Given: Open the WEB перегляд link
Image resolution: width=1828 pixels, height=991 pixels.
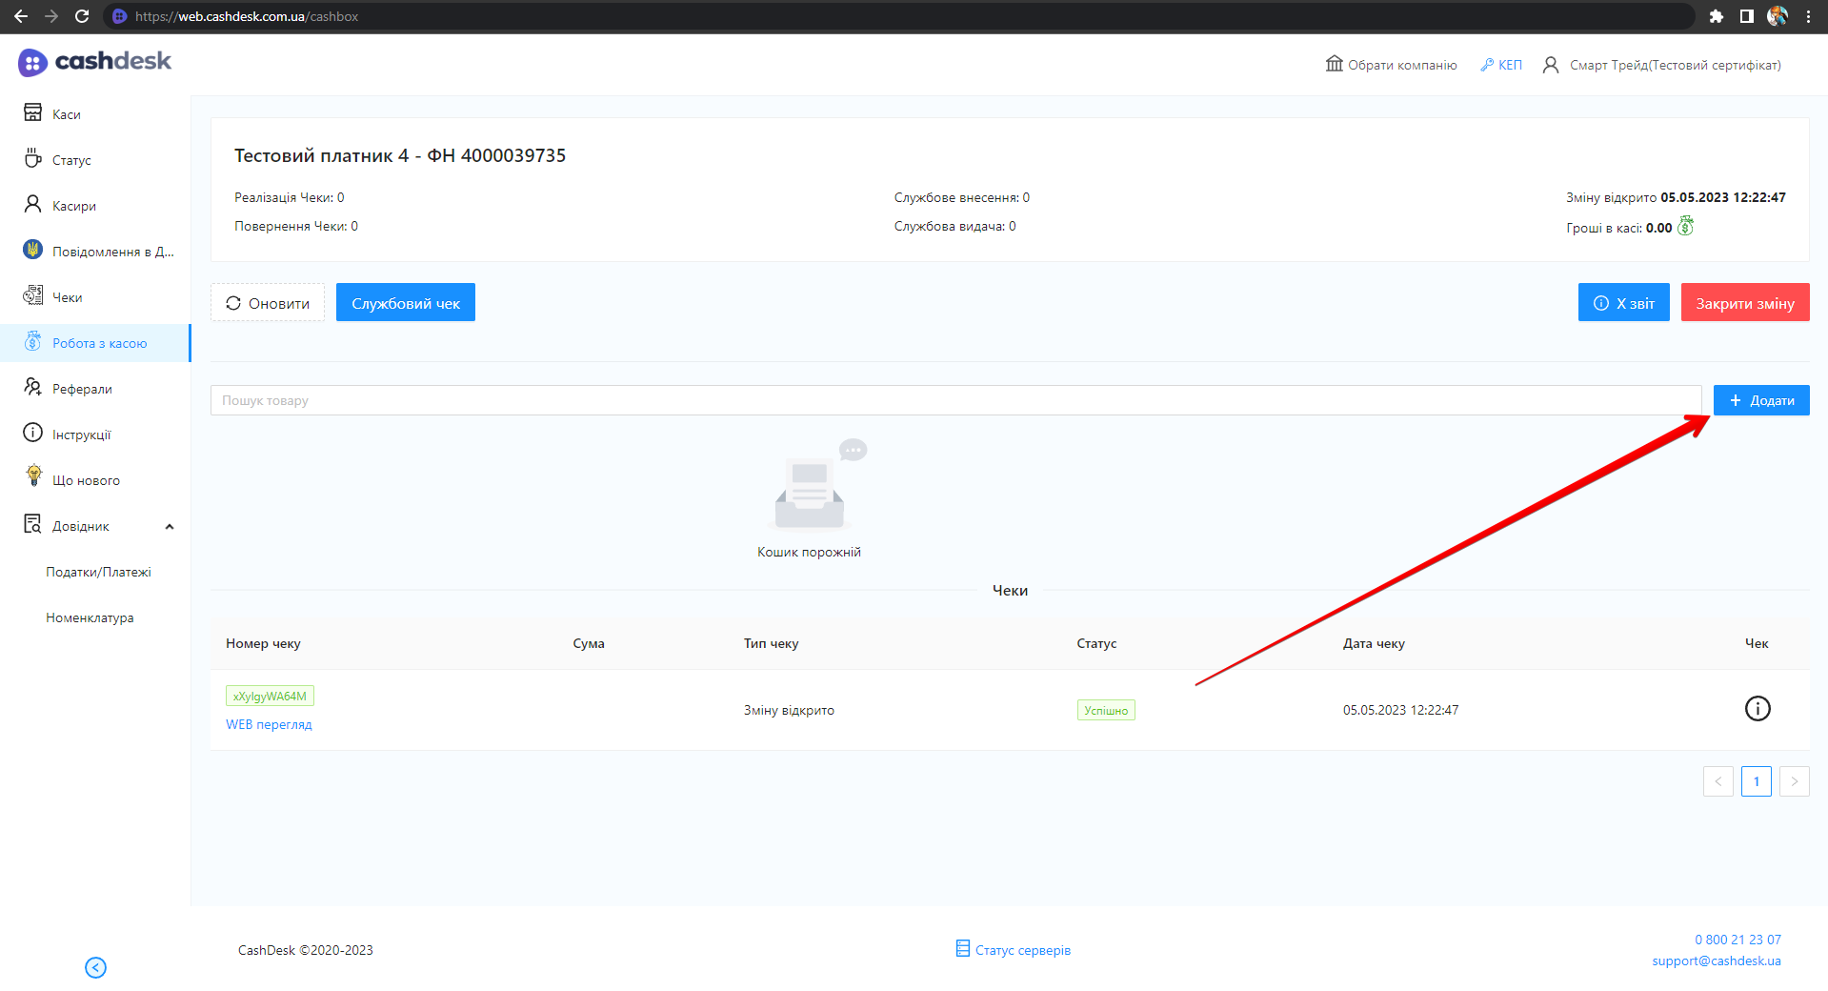Looking at the screenshot, I should (x=269, y=724).
